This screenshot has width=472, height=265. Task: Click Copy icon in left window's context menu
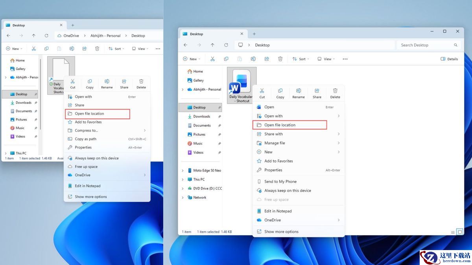point(90,84)
